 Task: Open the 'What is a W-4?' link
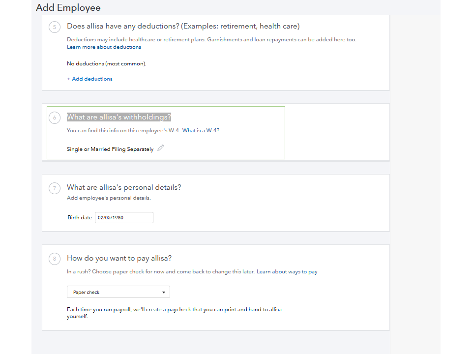pos(201,130)
